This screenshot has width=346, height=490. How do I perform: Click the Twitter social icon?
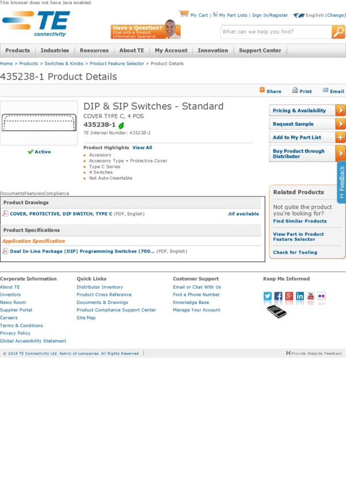[268, 296]
